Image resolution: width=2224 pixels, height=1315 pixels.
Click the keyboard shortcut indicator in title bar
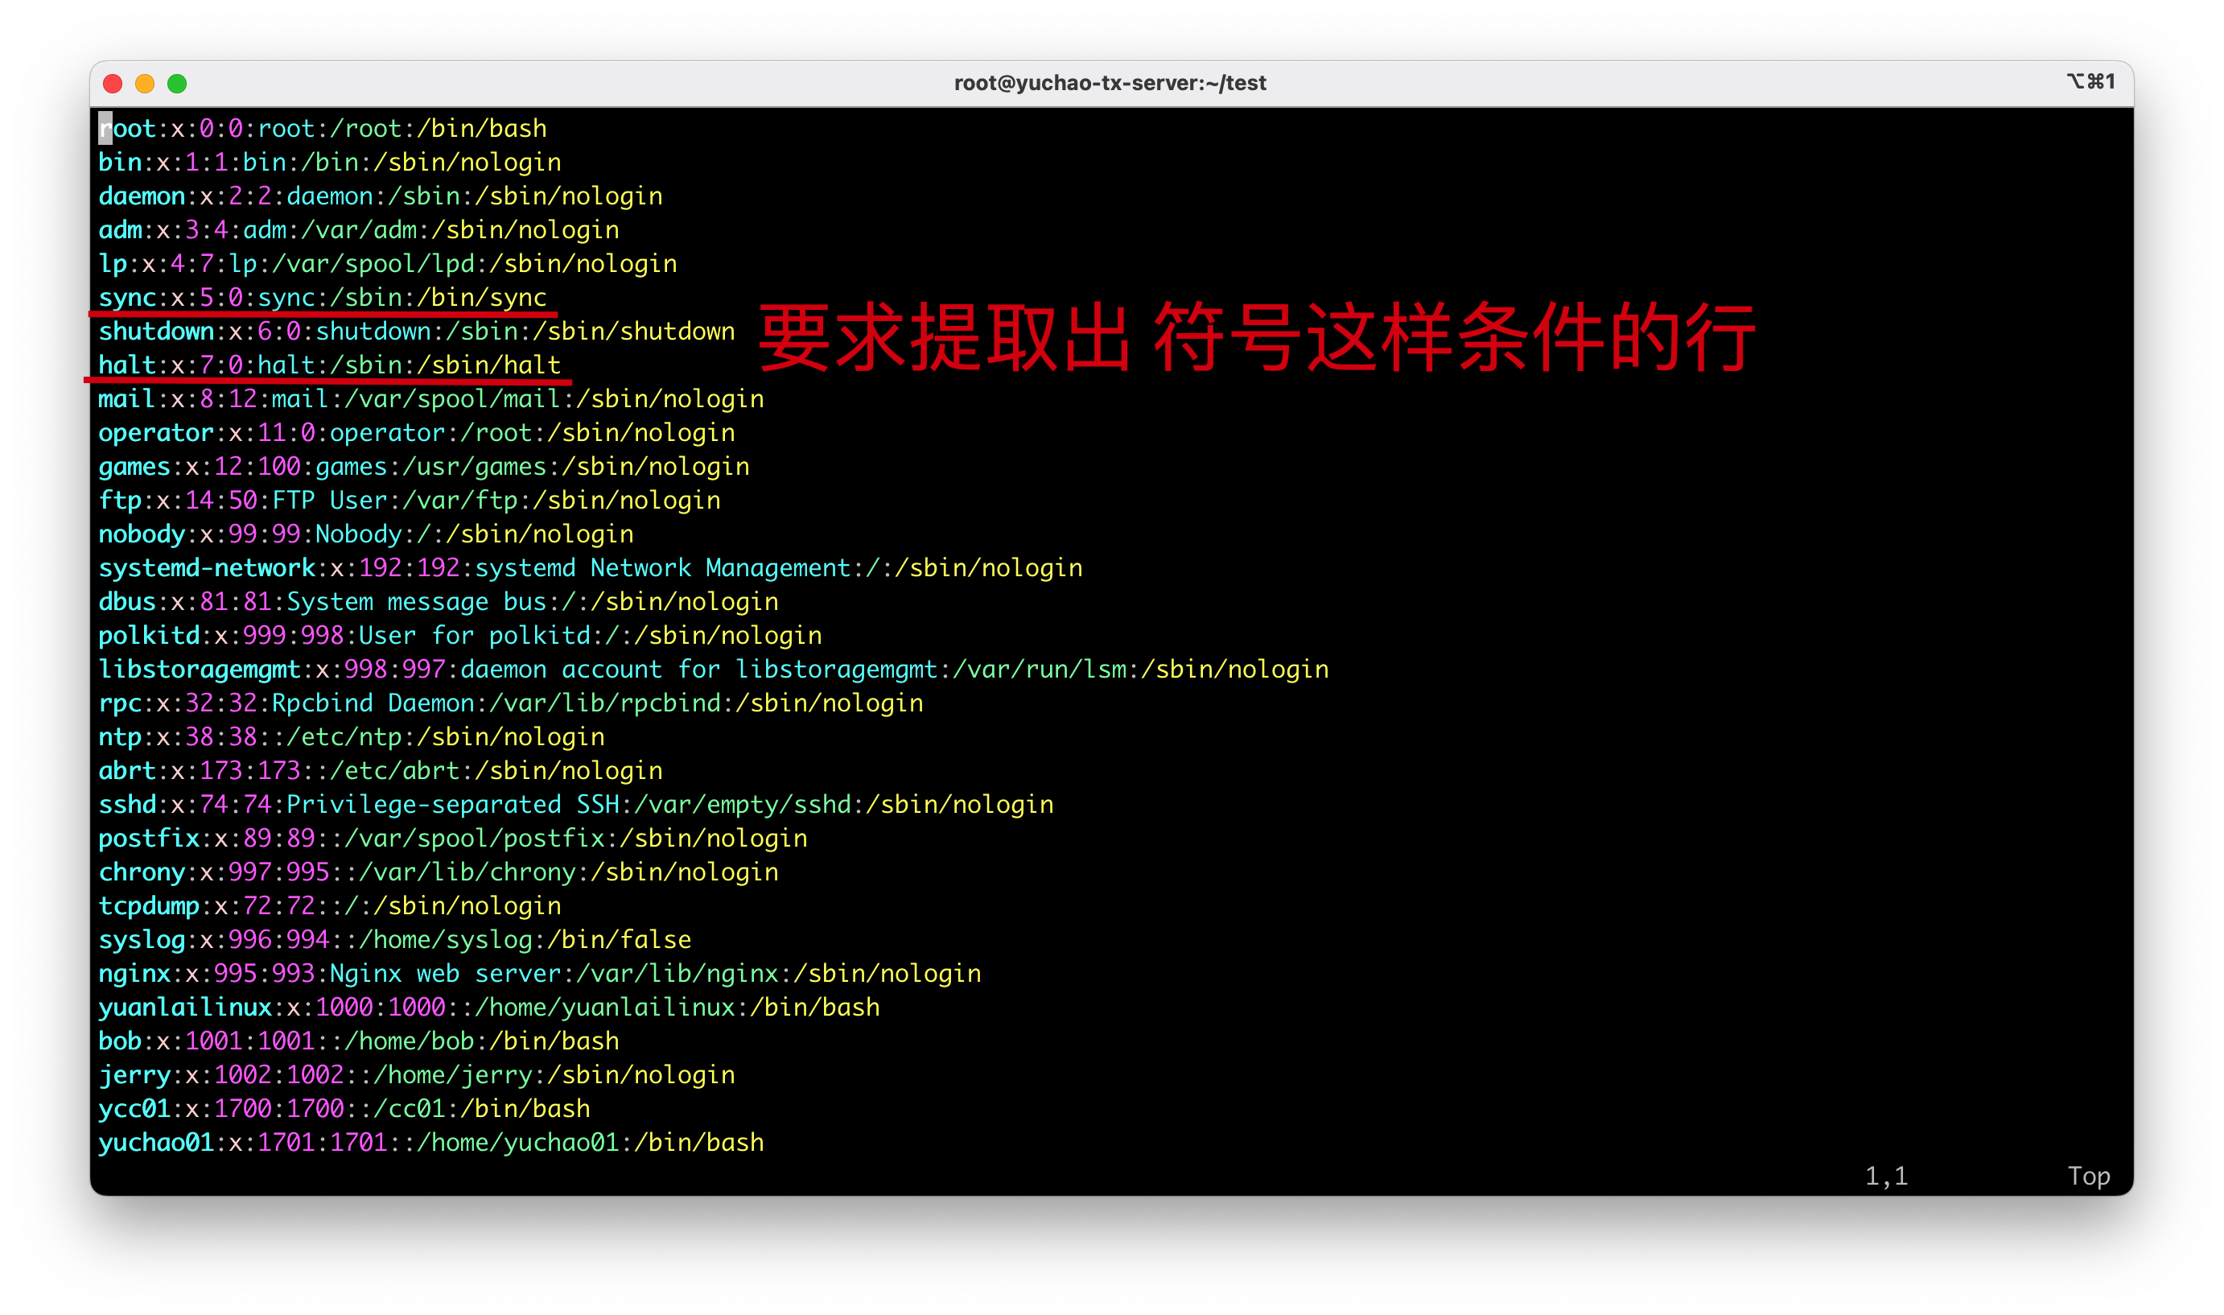tap(2090, 81)
